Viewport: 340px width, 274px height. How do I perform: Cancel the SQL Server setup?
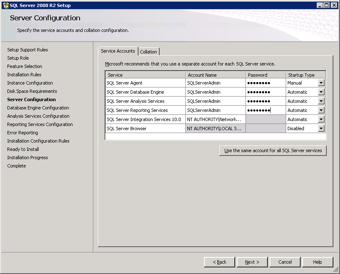285,262
